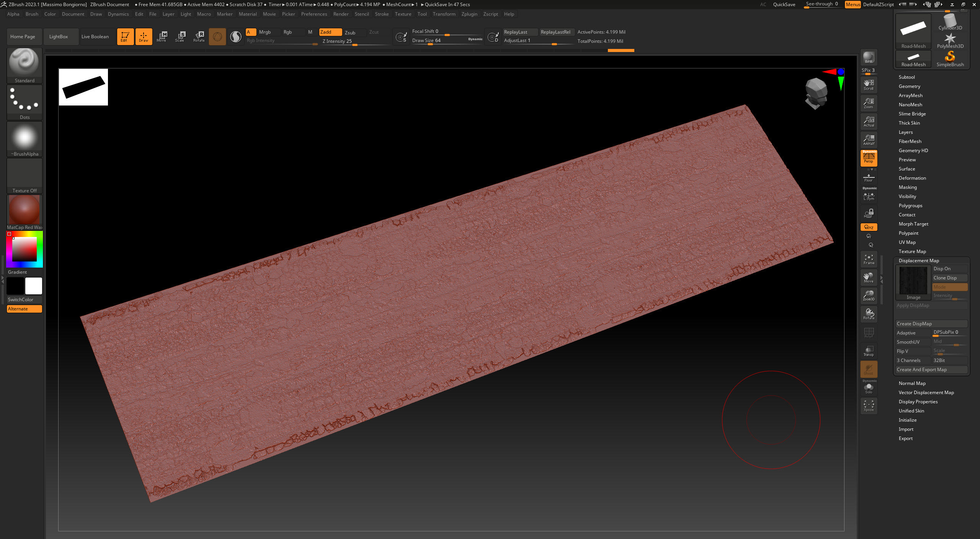Viewport: 980px width, 539px height.
Task: Click the Road-Mesh thumbnail in canvas corner
Action: [83, 87]
